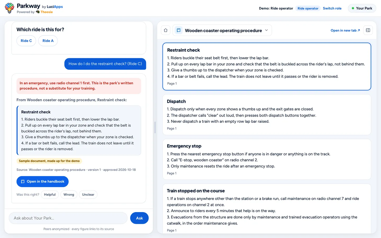Open the procedure in the handbook
Screen dimensions: 381x238
tap(42, 181)
